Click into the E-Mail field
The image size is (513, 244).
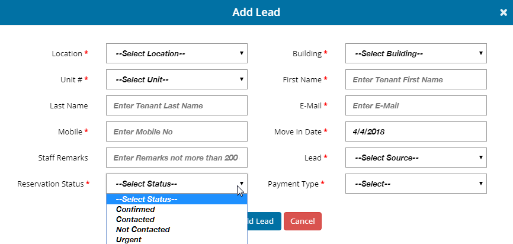click(416, 105)
